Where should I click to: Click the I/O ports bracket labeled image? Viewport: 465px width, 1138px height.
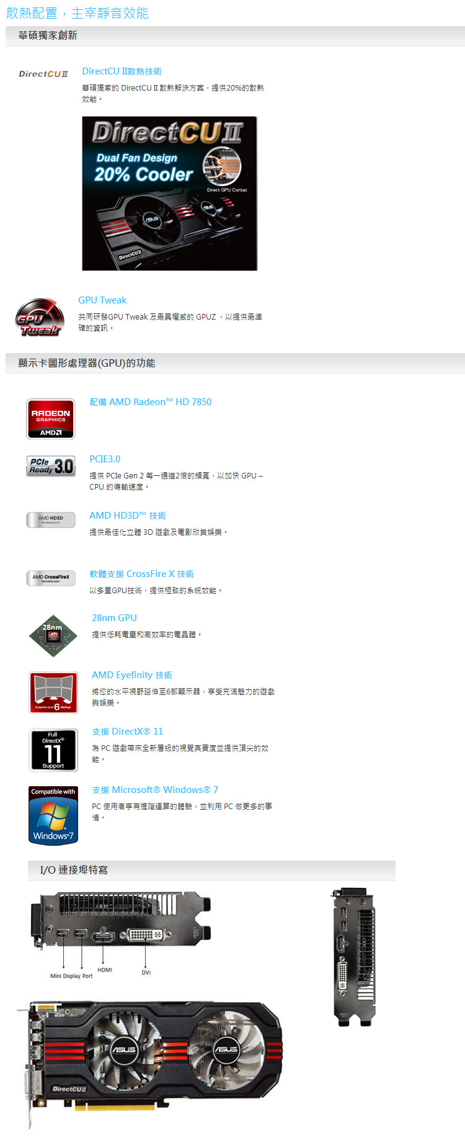tap(120, 936)
